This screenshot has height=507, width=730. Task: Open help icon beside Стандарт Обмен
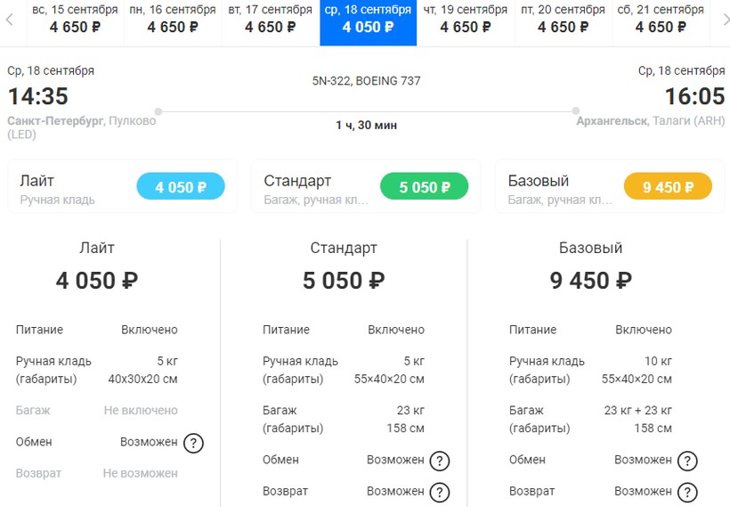click(x=440, y=461)
